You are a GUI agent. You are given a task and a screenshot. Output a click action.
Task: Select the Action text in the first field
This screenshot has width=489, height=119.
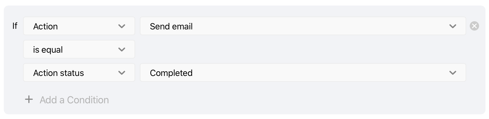click(46, 26)
